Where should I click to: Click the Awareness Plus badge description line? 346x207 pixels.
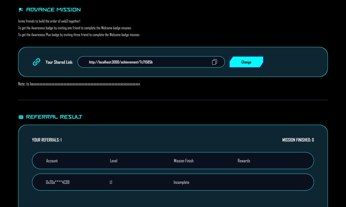coord(79,35)
